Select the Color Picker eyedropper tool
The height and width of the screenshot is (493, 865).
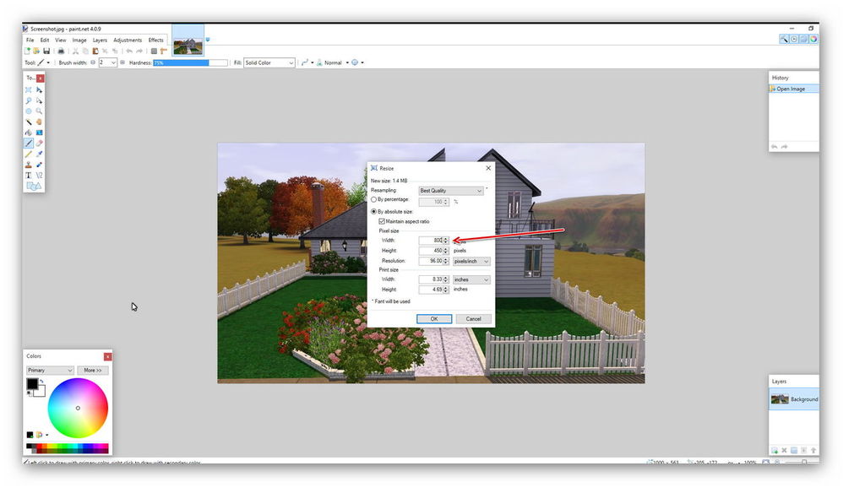[x=39, y=154]
